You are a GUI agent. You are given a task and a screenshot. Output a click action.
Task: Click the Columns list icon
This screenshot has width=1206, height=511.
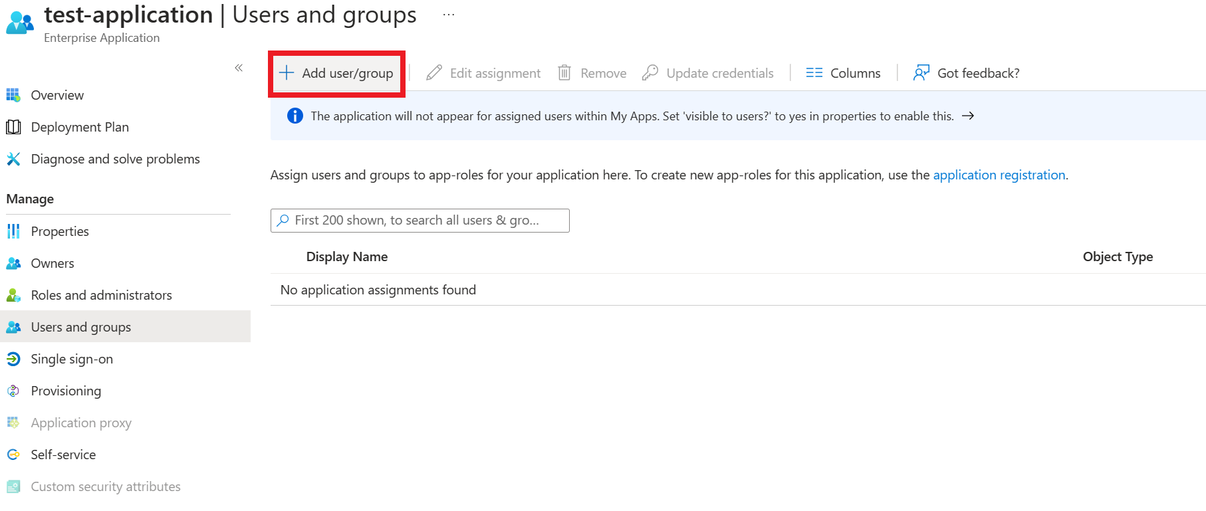point(814,72)
